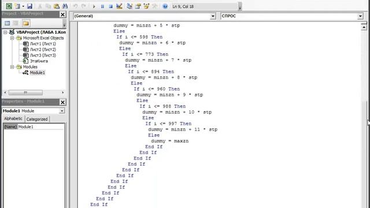Click line 'If i <= 997 Then'
This screenshot has width=370, height=208.
pos(168,124)
